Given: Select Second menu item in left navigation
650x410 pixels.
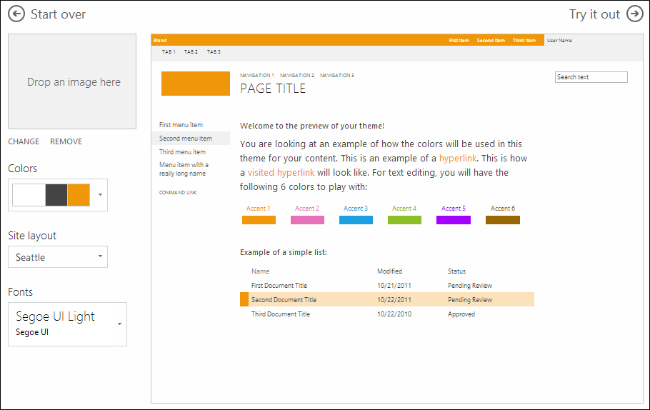Looking at the screenshot, I should click(186, 139).
